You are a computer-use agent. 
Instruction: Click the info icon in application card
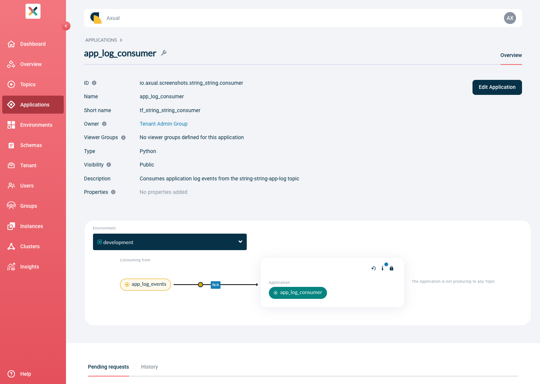coord(382,268)
